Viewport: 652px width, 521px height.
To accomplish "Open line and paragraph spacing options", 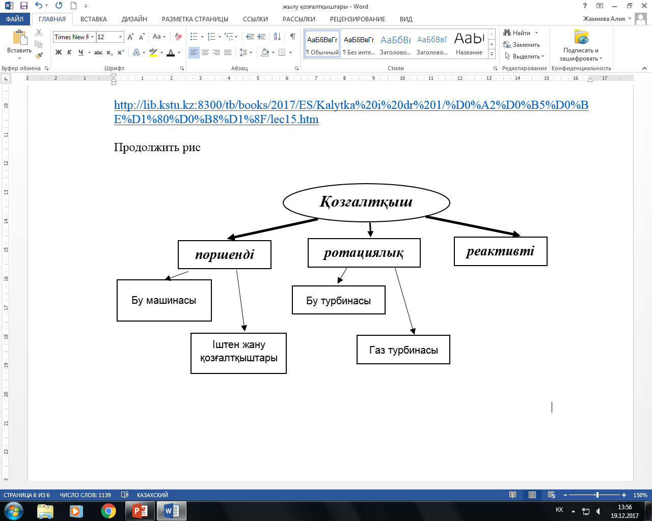I will [x=243, y=52].
